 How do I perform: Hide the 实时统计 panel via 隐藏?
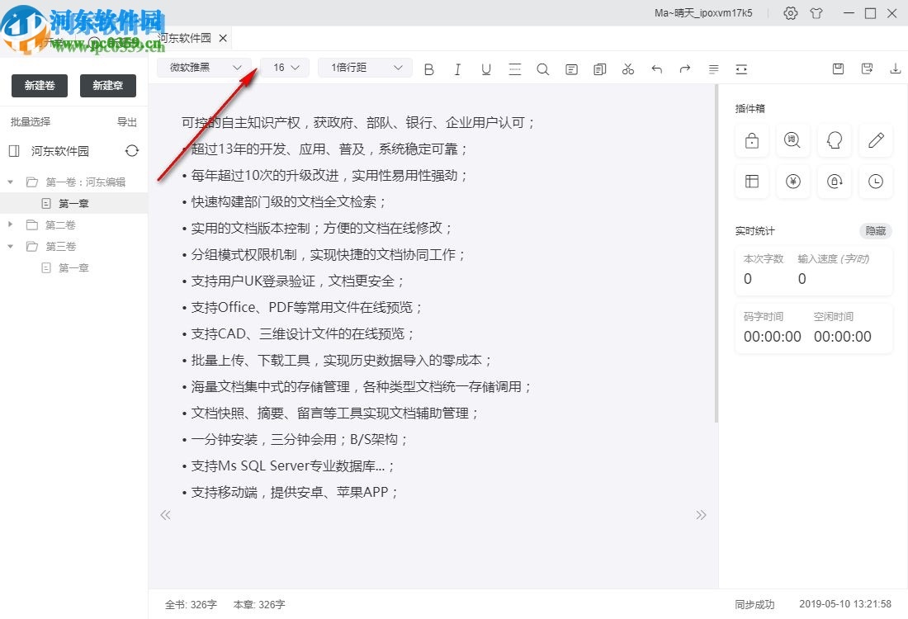point(875,231)
